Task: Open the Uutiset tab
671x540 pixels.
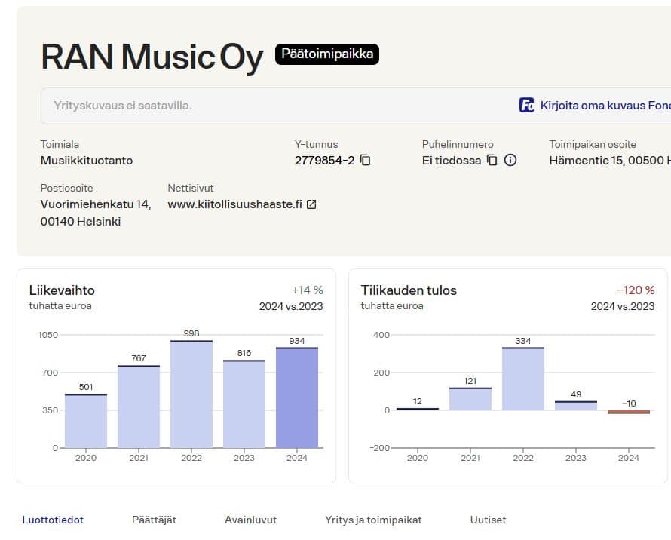Action: [488, 520]
